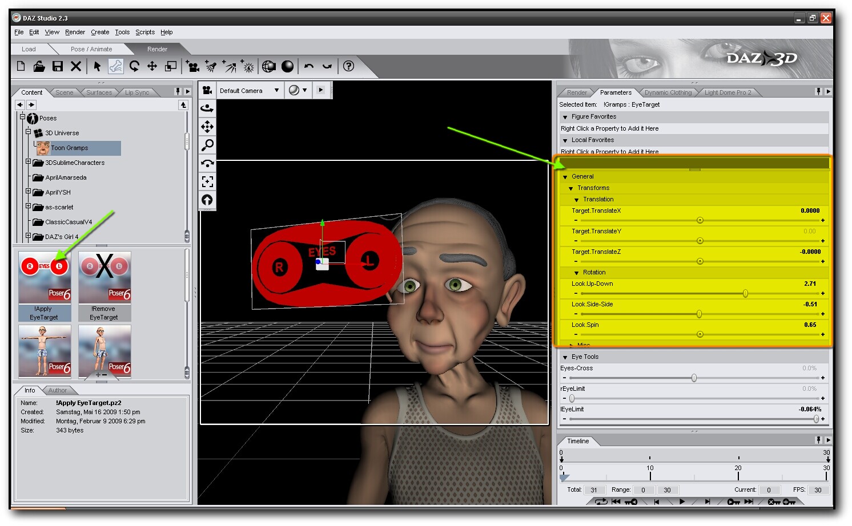The width and height of the screenshot is (852, 526).
Task: Expand the AprilYSH folder in content tree
Action: [x=28, y=192]
